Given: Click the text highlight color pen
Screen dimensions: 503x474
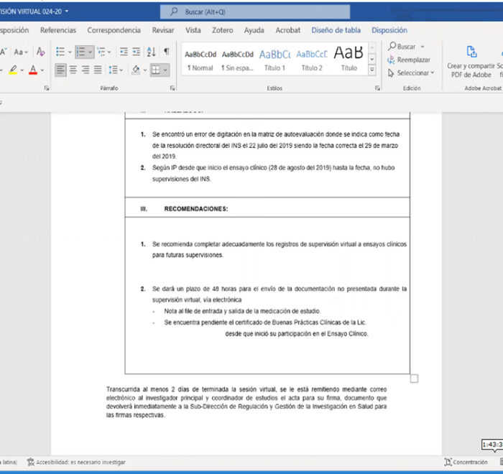Looking at the screenshot, I should (x=13, y=70).
